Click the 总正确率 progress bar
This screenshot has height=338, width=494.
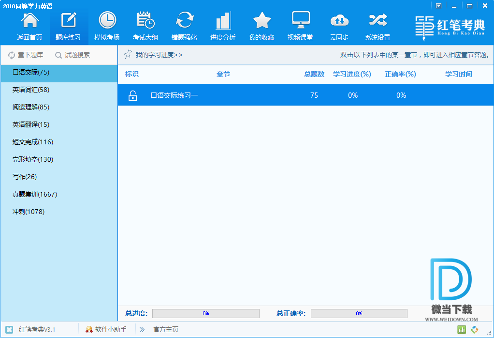359,313
